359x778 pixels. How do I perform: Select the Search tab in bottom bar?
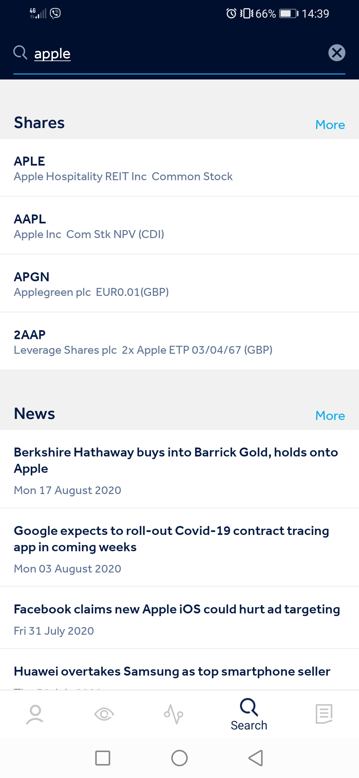pyautogui.click(x=249, y=715)
